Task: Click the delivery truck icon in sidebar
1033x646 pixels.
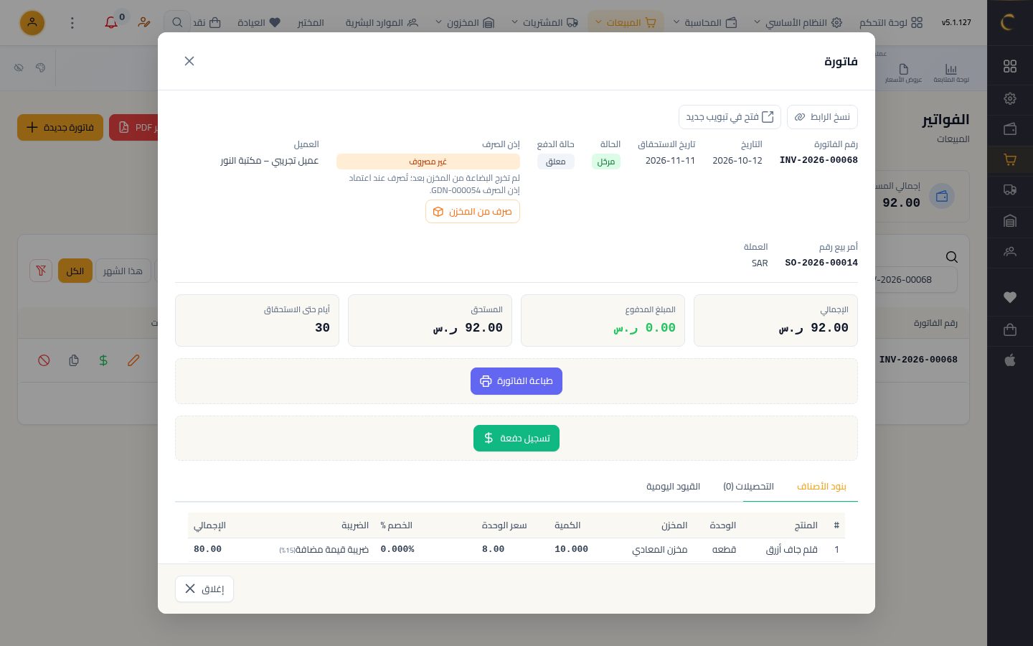Action: click(x=1010, y=190)
